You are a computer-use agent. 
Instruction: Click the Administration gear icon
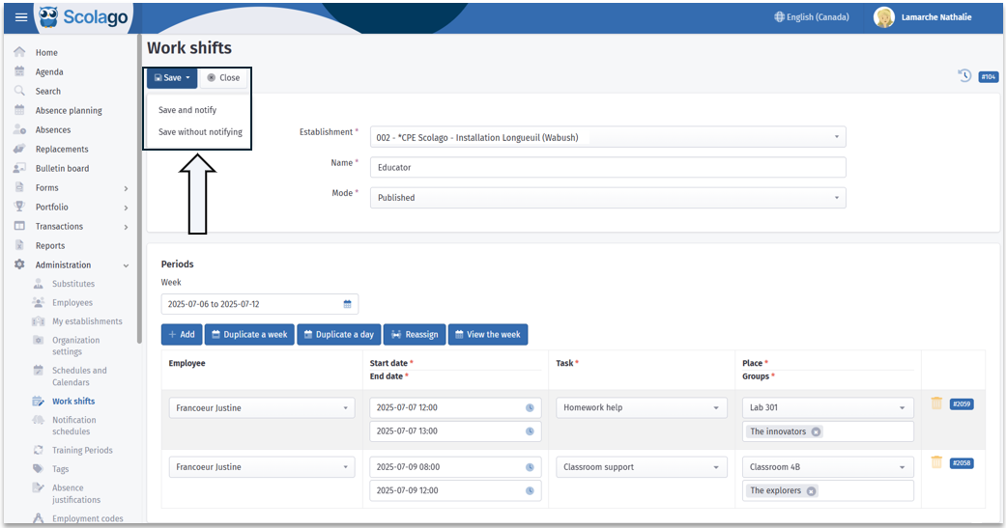(x=20, y=264)
